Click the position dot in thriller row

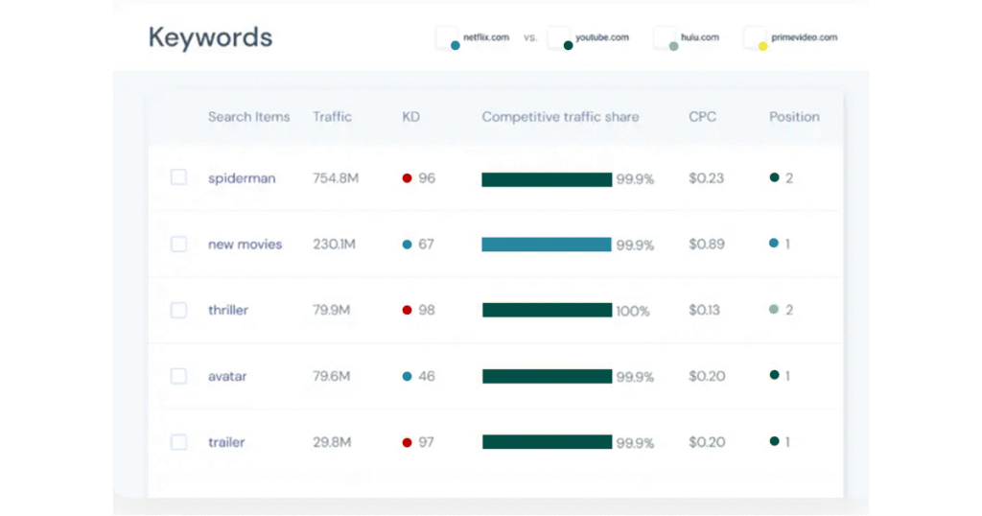click(774, 310)
